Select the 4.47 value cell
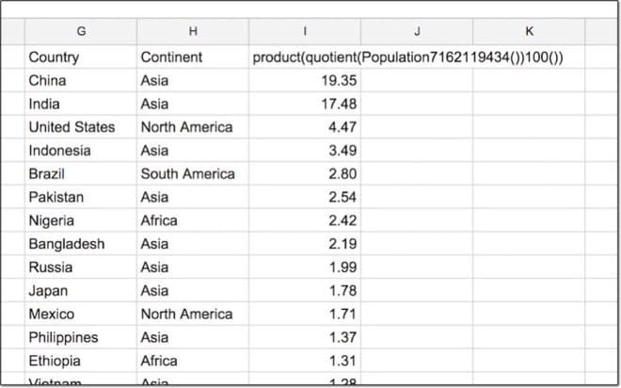Viewport: 621px width, 388px height. point(305,127)
